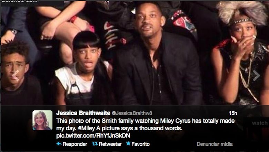Click the retweet arrows icon
The image size is (269, 152).
click(x=95, y=144)
